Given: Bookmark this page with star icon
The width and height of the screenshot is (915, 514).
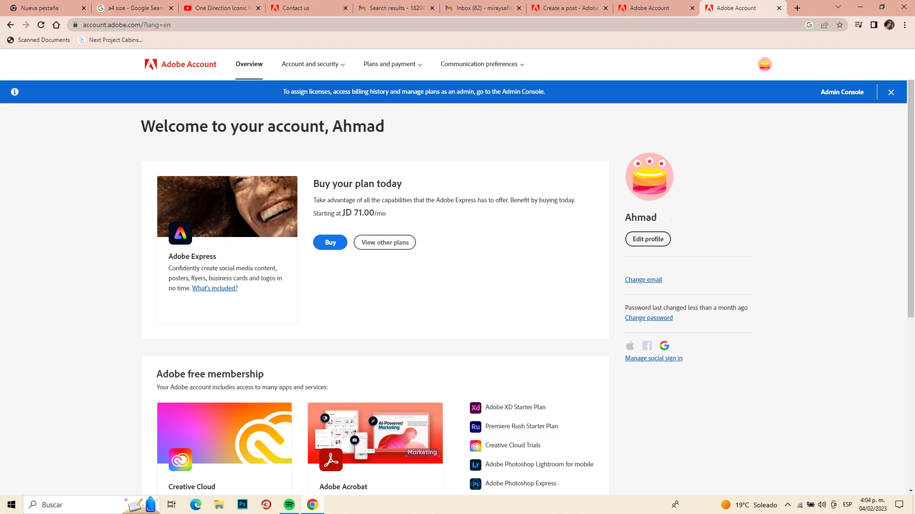Looking at the screenshot, I should tap(840, 25).
